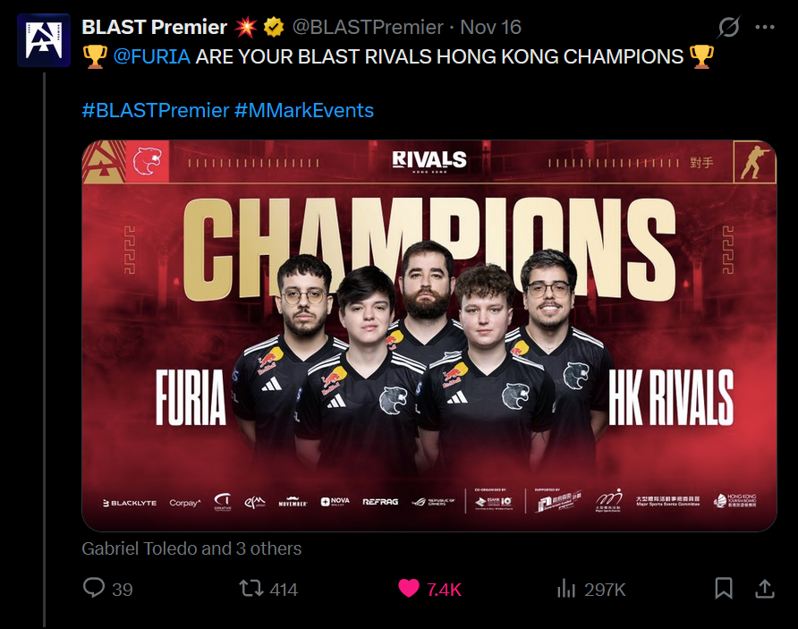The height and width of the screenshot is (629, 798).
Task: Click the 7.4K likes count
Action: point(444,590)
